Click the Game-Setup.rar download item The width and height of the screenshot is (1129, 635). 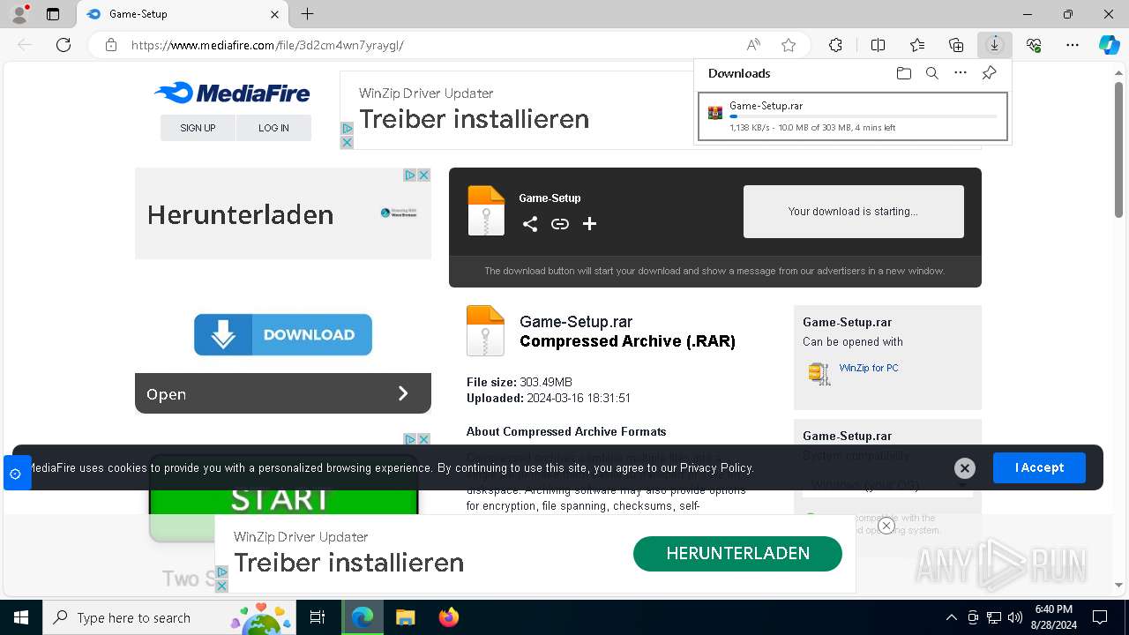(853, 116)
